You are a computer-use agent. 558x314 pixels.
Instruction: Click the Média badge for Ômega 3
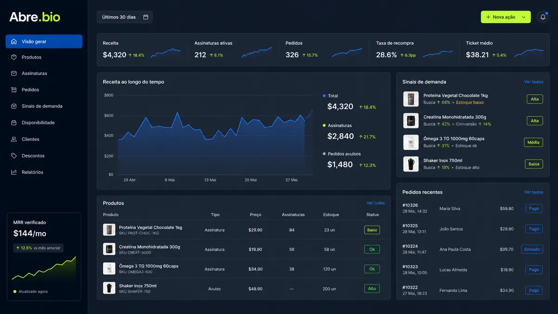click(533, 142)
